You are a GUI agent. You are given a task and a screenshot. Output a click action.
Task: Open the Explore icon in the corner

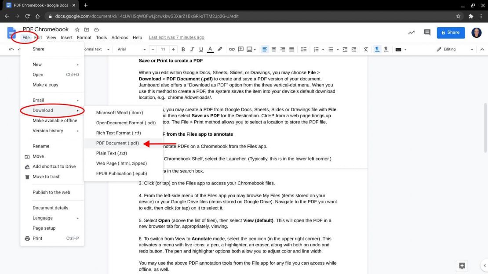(462, 266)
